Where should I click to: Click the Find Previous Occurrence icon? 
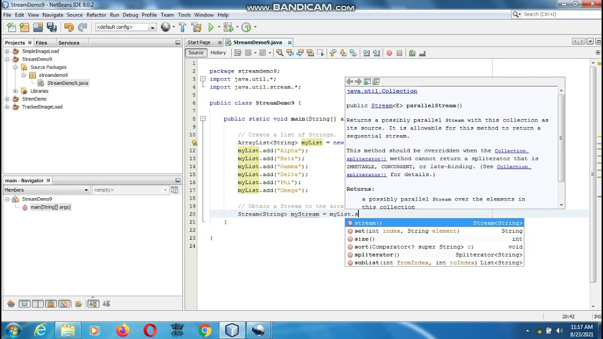(x=290, y=53)
